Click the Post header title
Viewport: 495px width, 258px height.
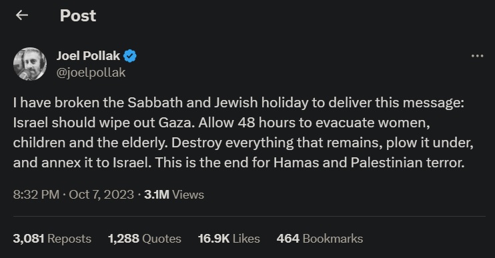click(x=78, y=15)
